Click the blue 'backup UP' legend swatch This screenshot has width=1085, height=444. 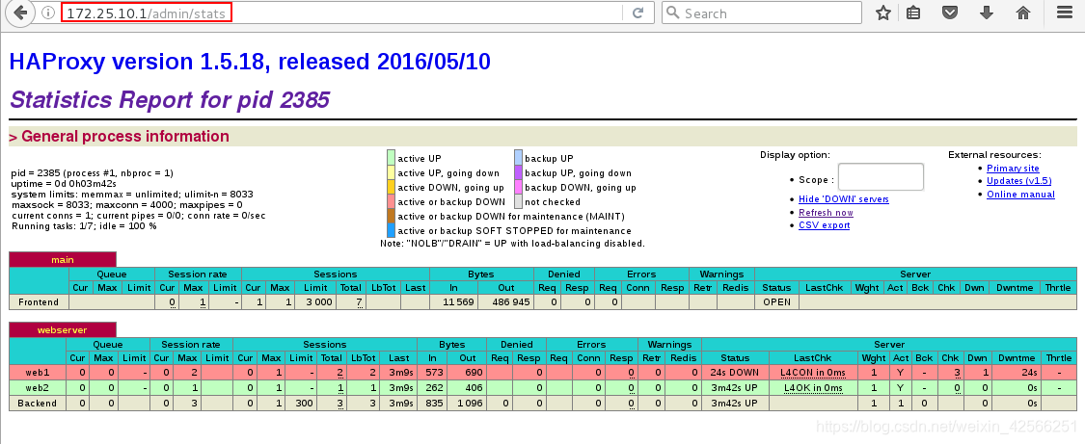pos(518,158)
